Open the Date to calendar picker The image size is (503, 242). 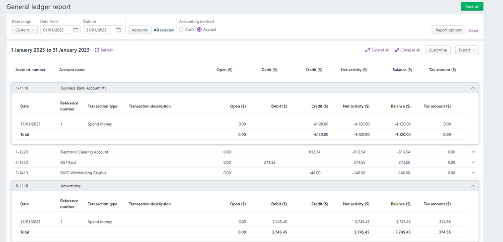coord(118,30)
